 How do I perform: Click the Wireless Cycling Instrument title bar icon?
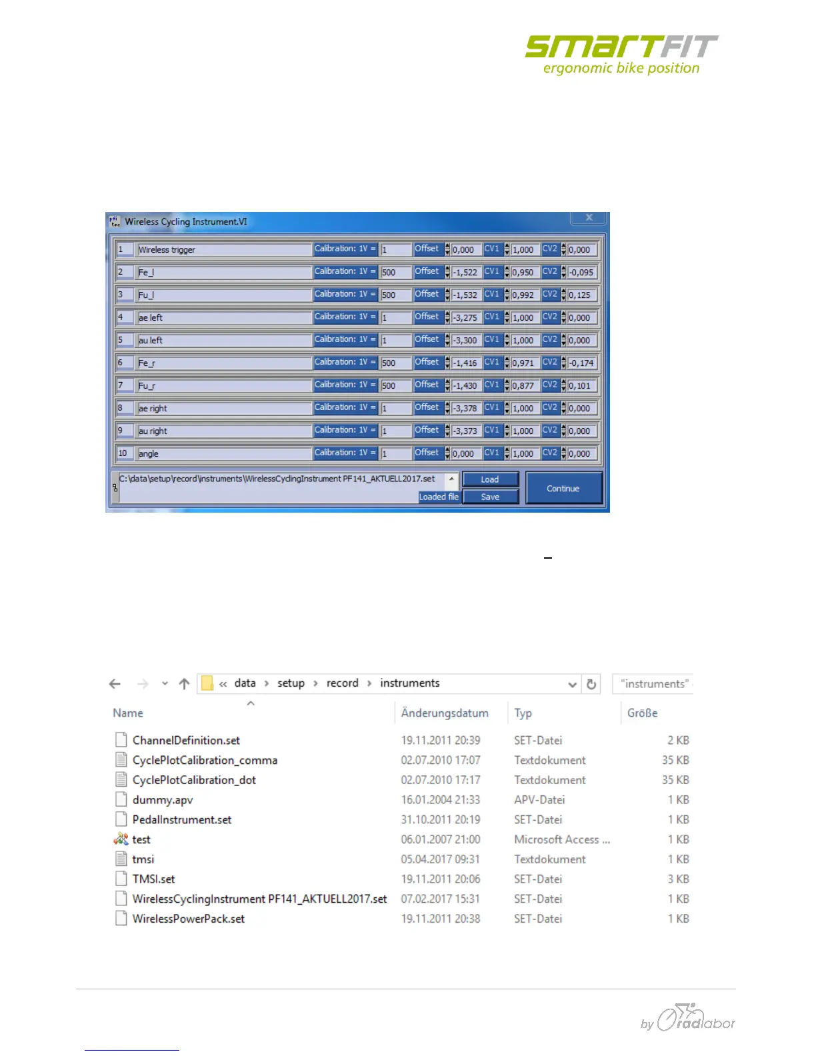tap(115, 221)
